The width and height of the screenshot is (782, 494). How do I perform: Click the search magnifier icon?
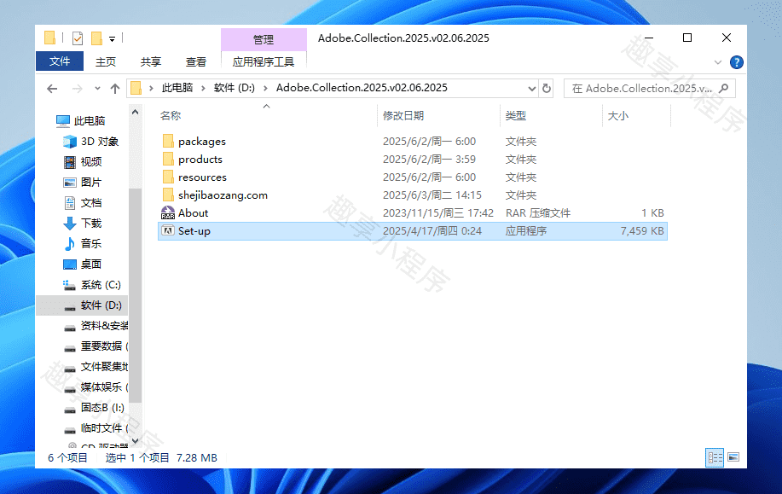pyautogui.click(x=724, y=89)
